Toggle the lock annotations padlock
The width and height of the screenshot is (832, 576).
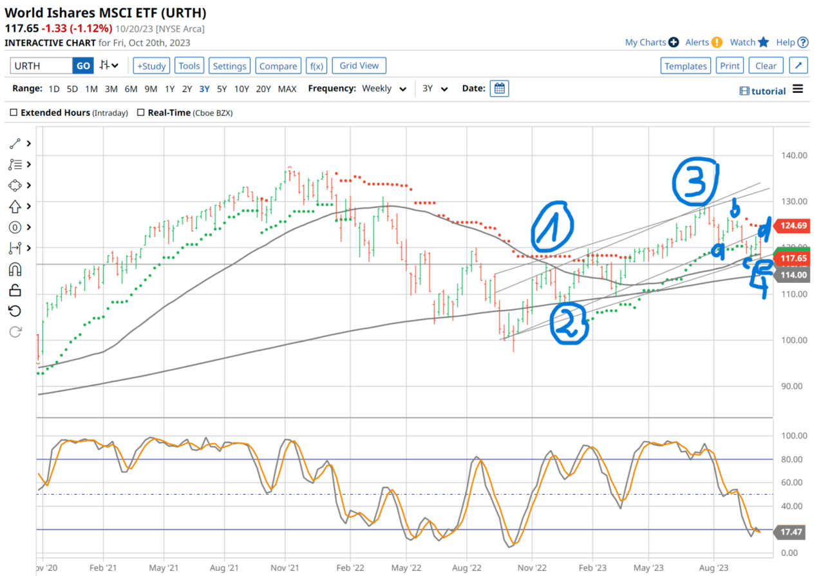15,290
